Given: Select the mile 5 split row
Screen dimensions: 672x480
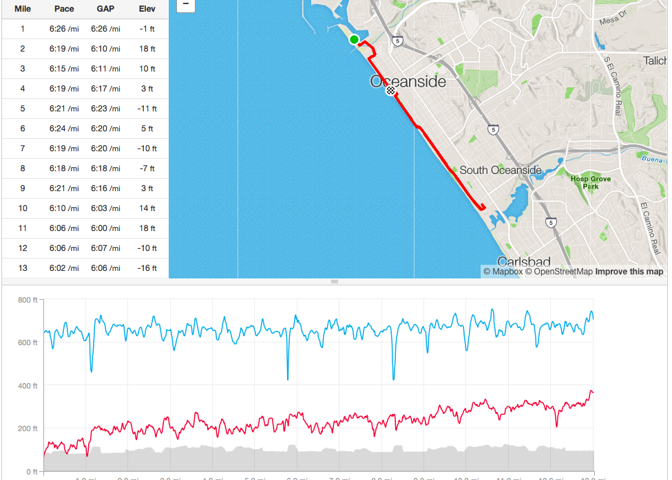Looking at the screenshot, I should coord(85,109).
